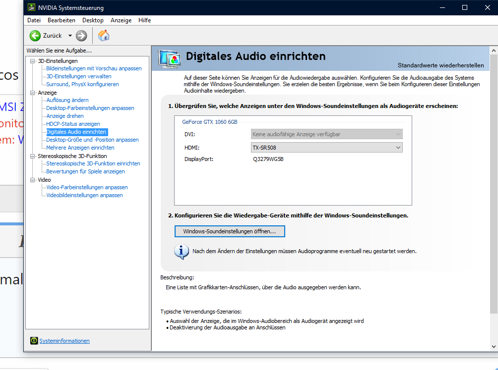Open the Desktop menu

click(x=93, y=20)
